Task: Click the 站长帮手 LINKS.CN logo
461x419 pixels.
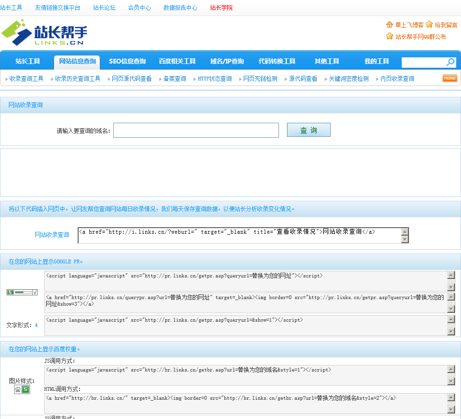Action: click(44, 32)
